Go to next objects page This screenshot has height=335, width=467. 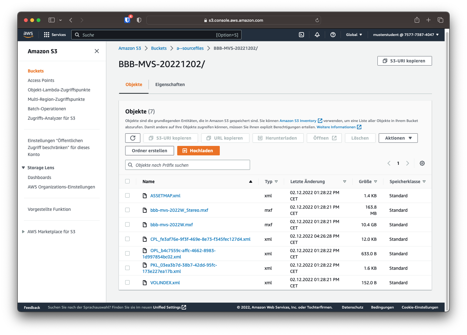coord(407,163)
